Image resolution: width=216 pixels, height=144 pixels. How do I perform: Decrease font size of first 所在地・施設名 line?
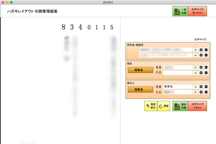[x=206, y=50]
